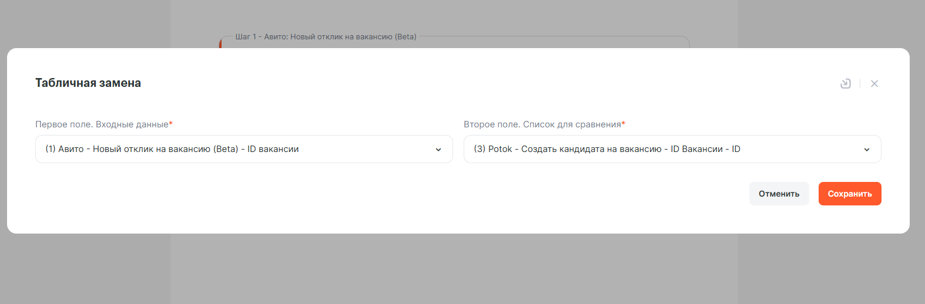Image resolution: width=925 pixels, height=304 pixels.
Task: Click the orange edge of the Шаг 1 card
Action: pyautogui.click(x=220, y=43)
